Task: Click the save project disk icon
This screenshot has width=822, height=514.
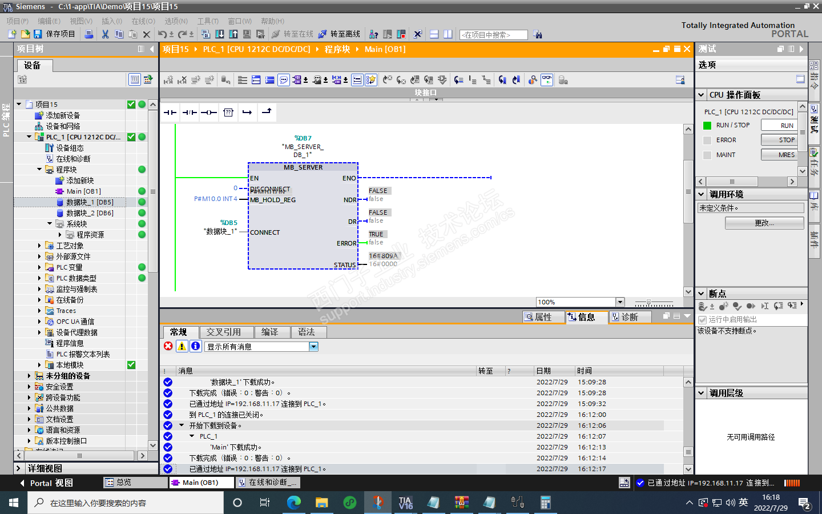Action: (38, 34)
